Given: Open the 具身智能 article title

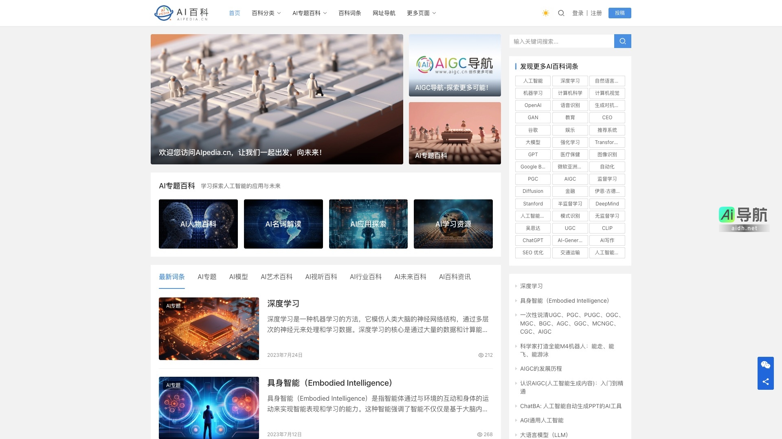Looking at the screenshot, I should [x=329, y=383].
